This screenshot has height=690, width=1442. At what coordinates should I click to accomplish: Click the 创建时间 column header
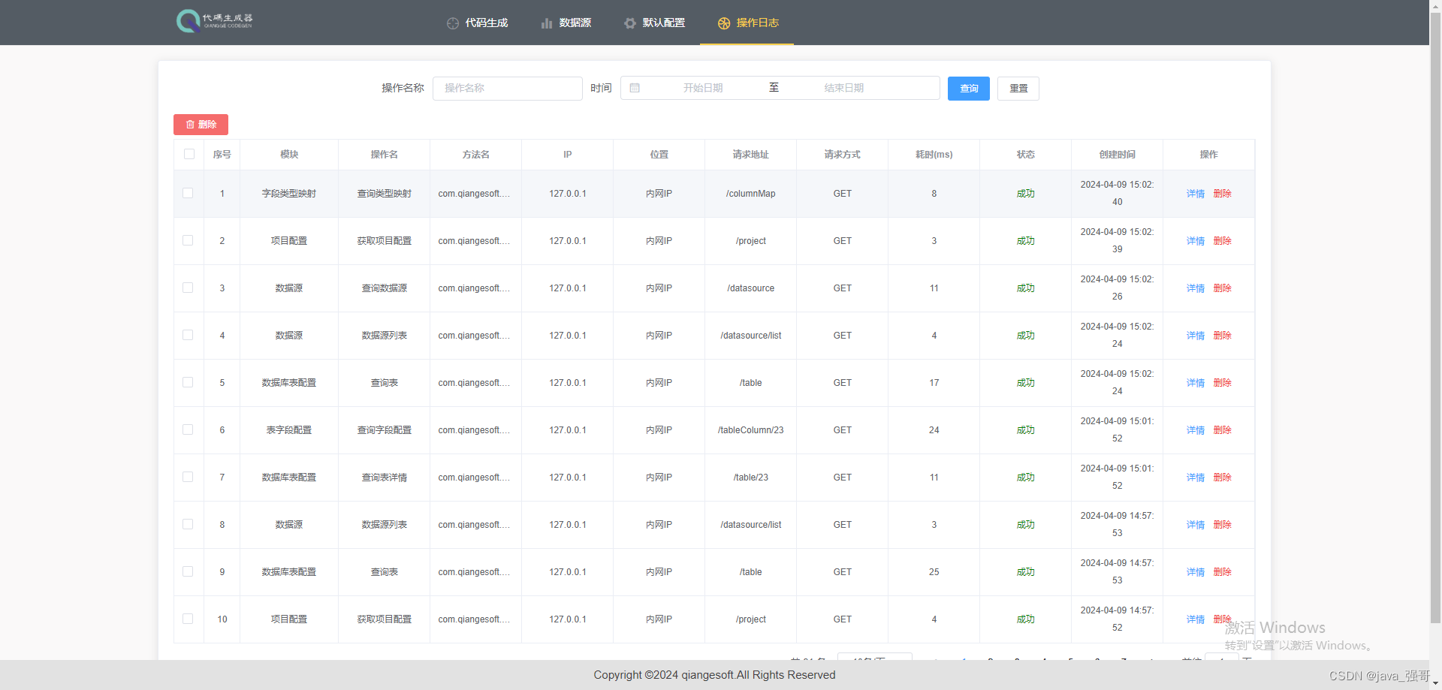click(1117, 155)
